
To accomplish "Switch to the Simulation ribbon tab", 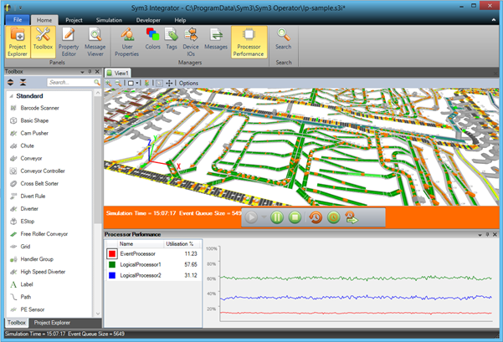I will pyautogui.click(x=109, y=20).
